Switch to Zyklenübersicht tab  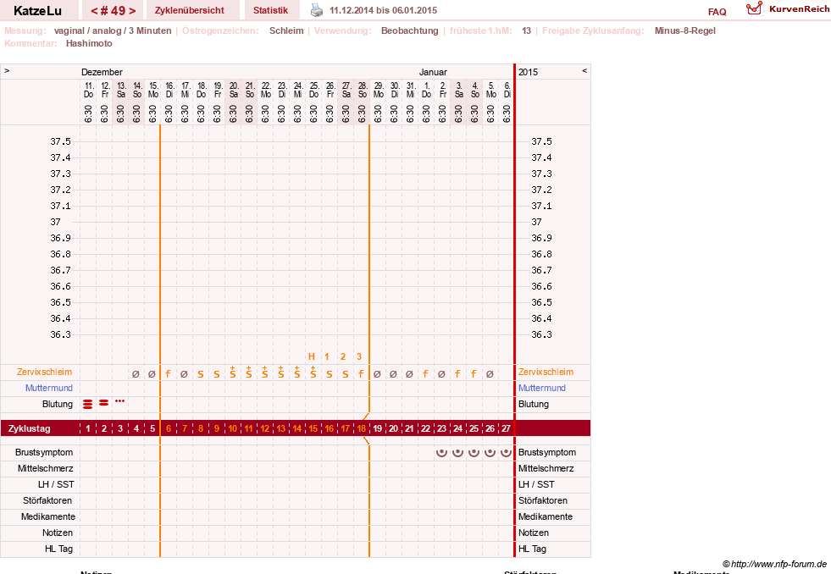(189, 10)
